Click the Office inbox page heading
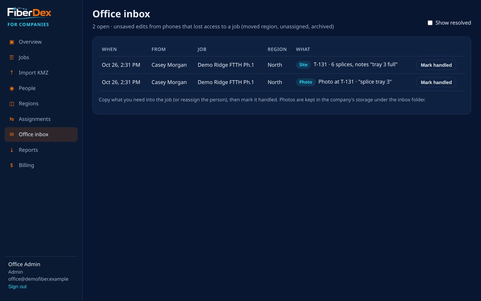This screenshot has height=301, width=481. [121, 14]
